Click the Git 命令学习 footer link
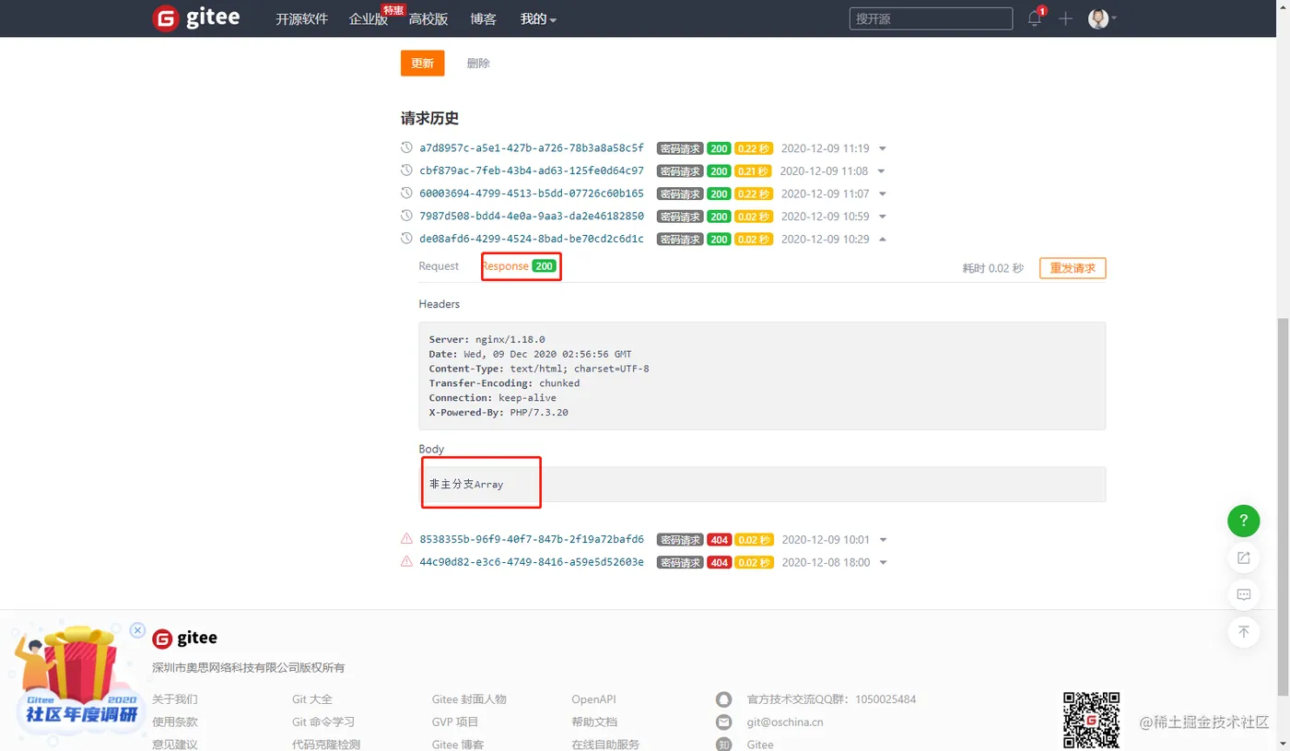The image size is (1290, 751). [323, 722]
